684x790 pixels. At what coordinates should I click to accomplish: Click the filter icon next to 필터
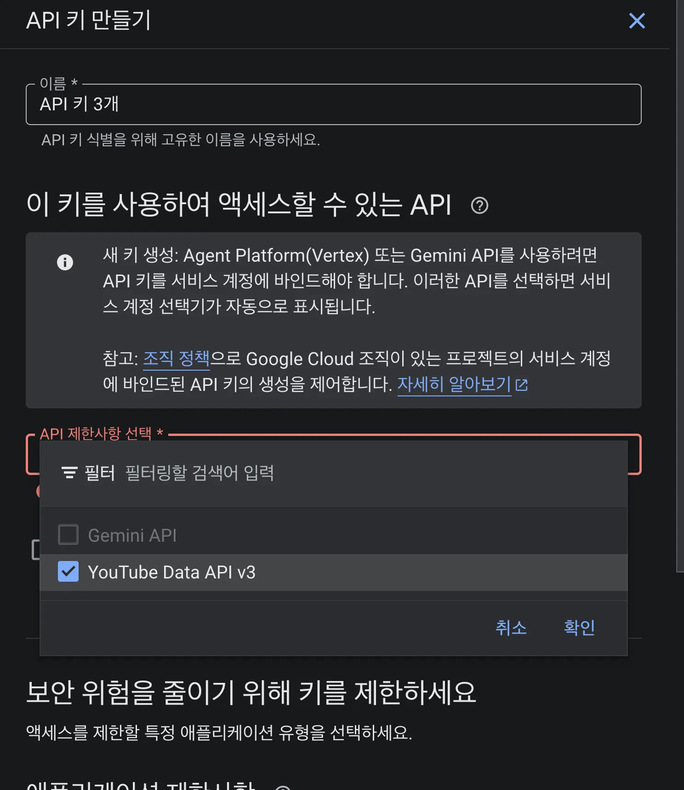pyautogui.click(x=69, y=473)
